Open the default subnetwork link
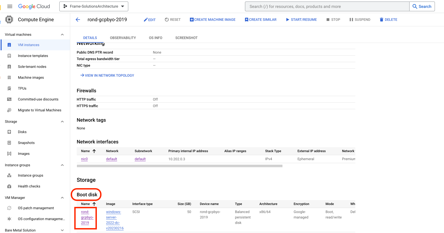This screenshot has width=444, height=233. (x=140, y=159)
